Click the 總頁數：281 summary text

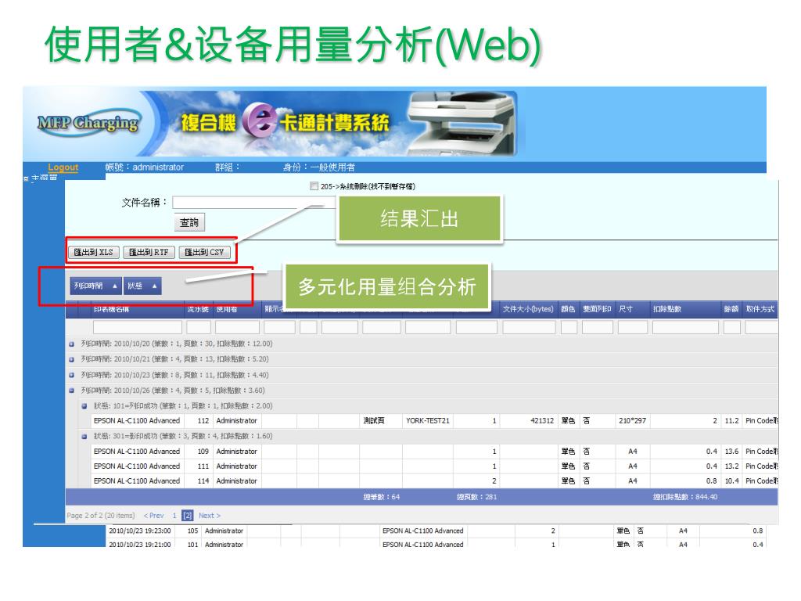click(x=476, y=497)
